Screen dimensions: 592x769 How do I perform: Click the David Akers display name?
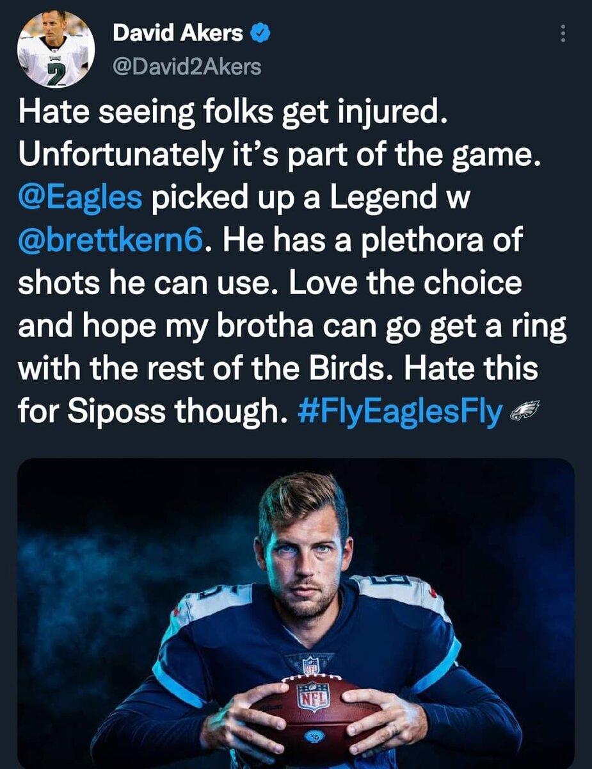click(x=177, y=34)
